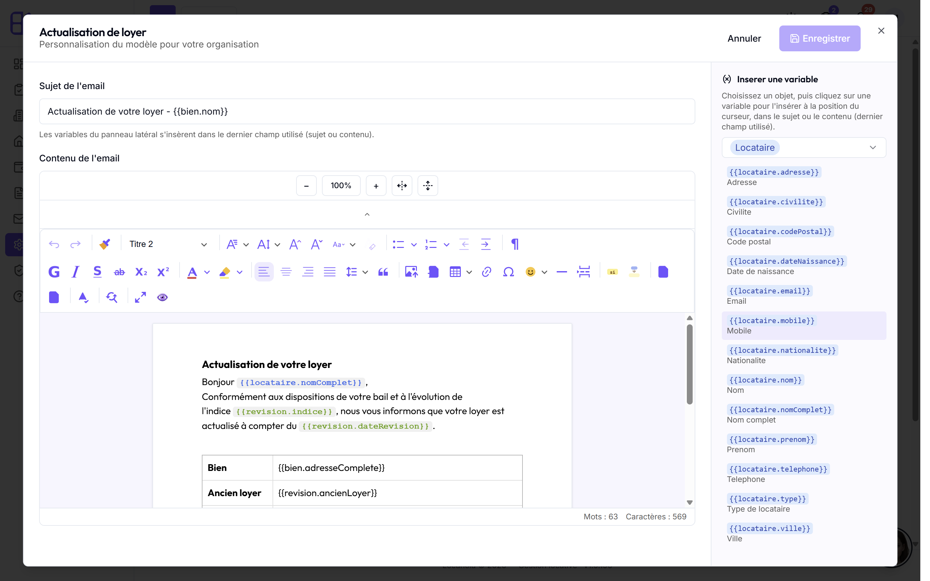Open the highlight color picker arrow

[240, 272]
